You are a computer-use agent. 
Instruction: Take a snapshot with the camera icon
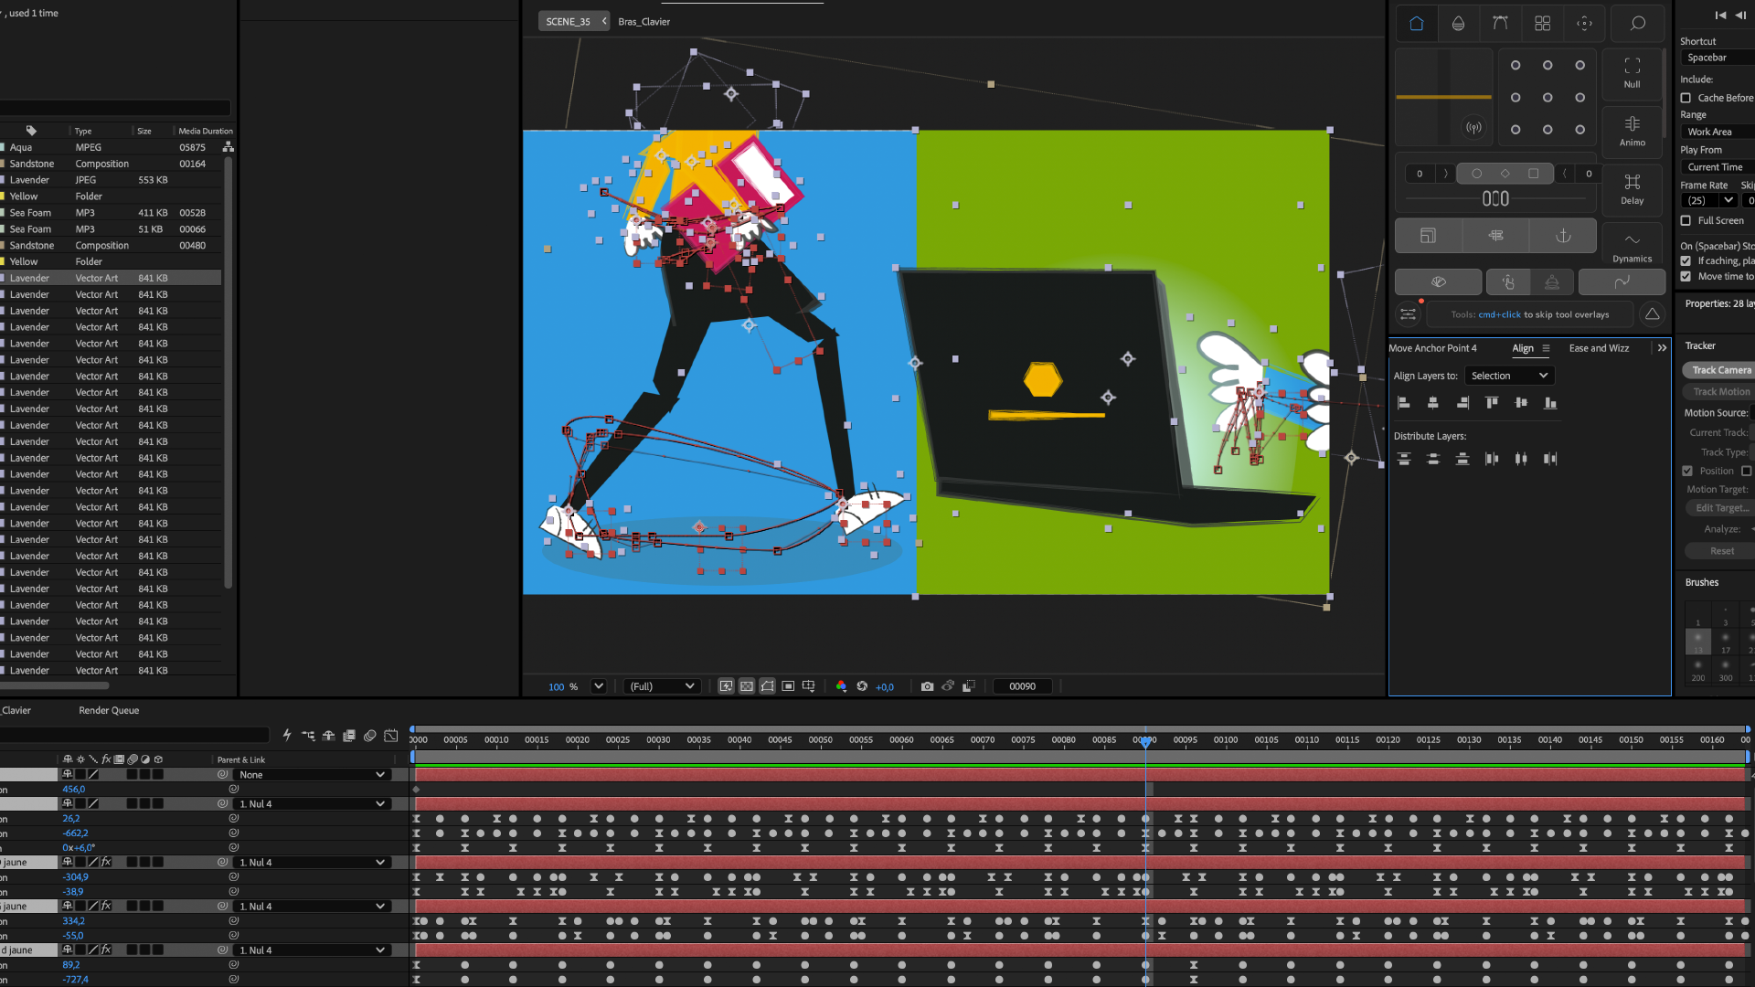click(927, 686)
